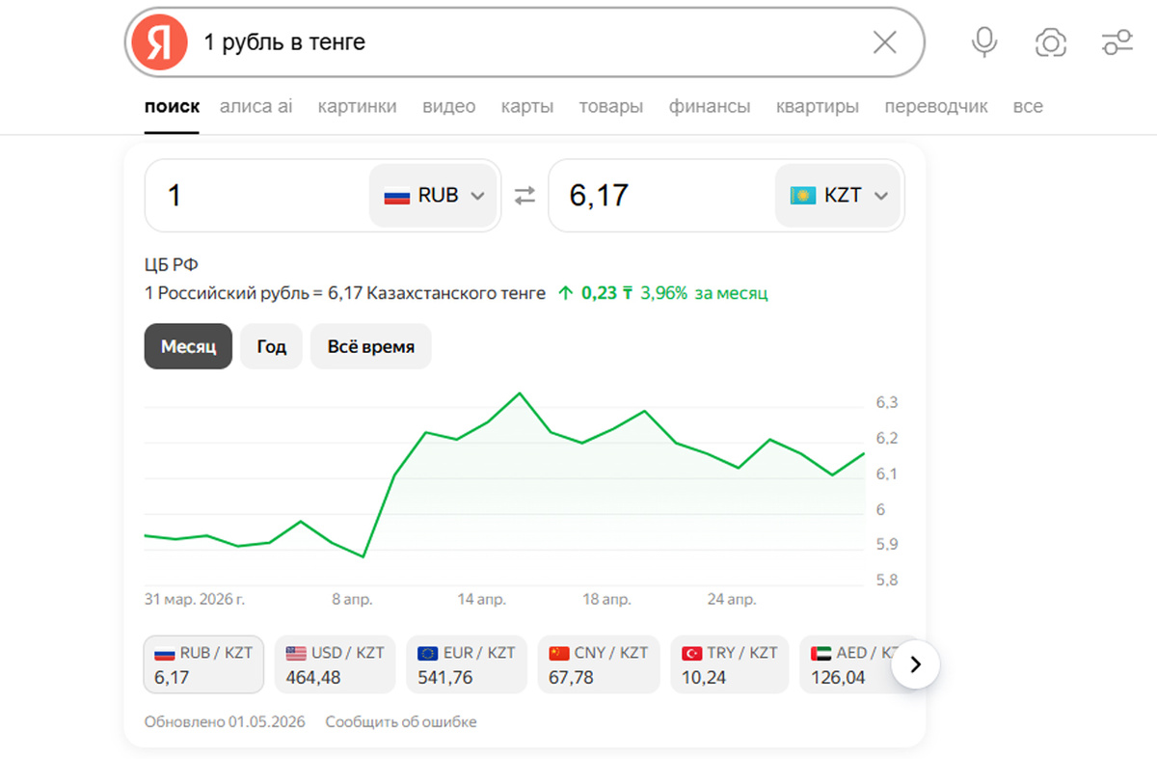Image resolution: width=1157 pixels, height=759 pixels.
Task: Open the карты tab
Action: tap(526, 106)
